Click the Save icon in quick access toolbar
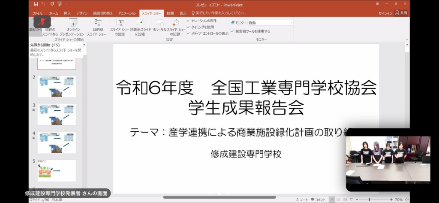The height and width of the screenshot is (203, 439). [36, 4]
